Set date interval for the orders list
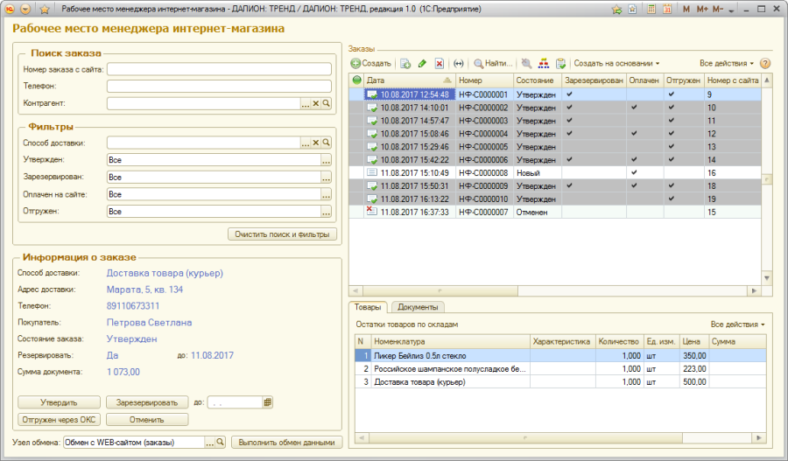 point(458,63)
